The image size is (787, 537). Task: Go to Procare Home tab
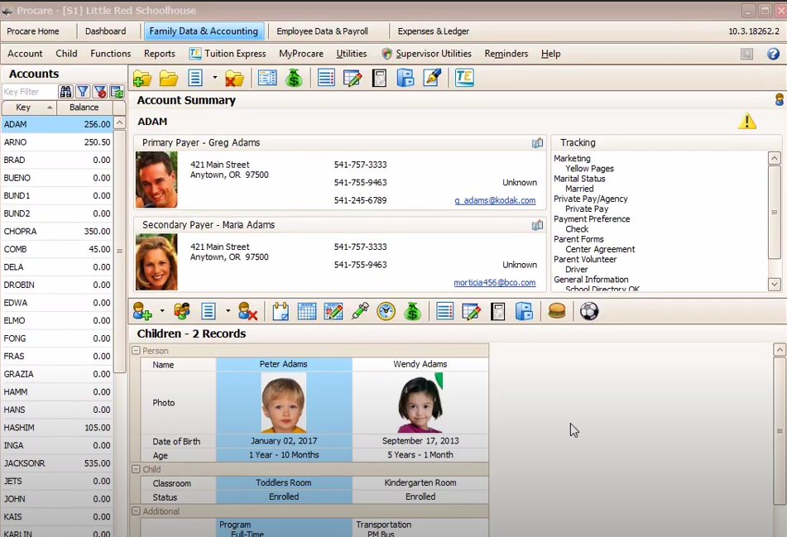[33, 31]
